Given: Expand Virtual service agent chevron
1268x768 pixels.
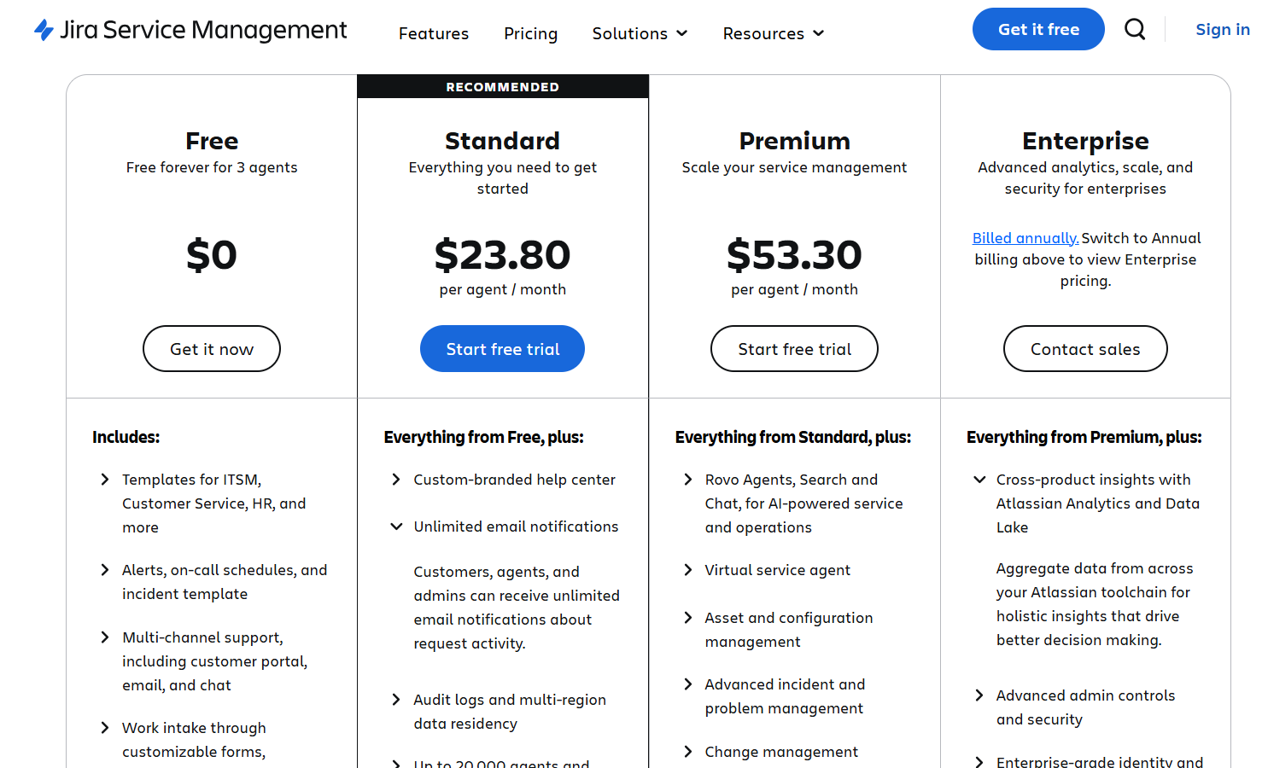Looking at the screenshot, I should 688,570.
